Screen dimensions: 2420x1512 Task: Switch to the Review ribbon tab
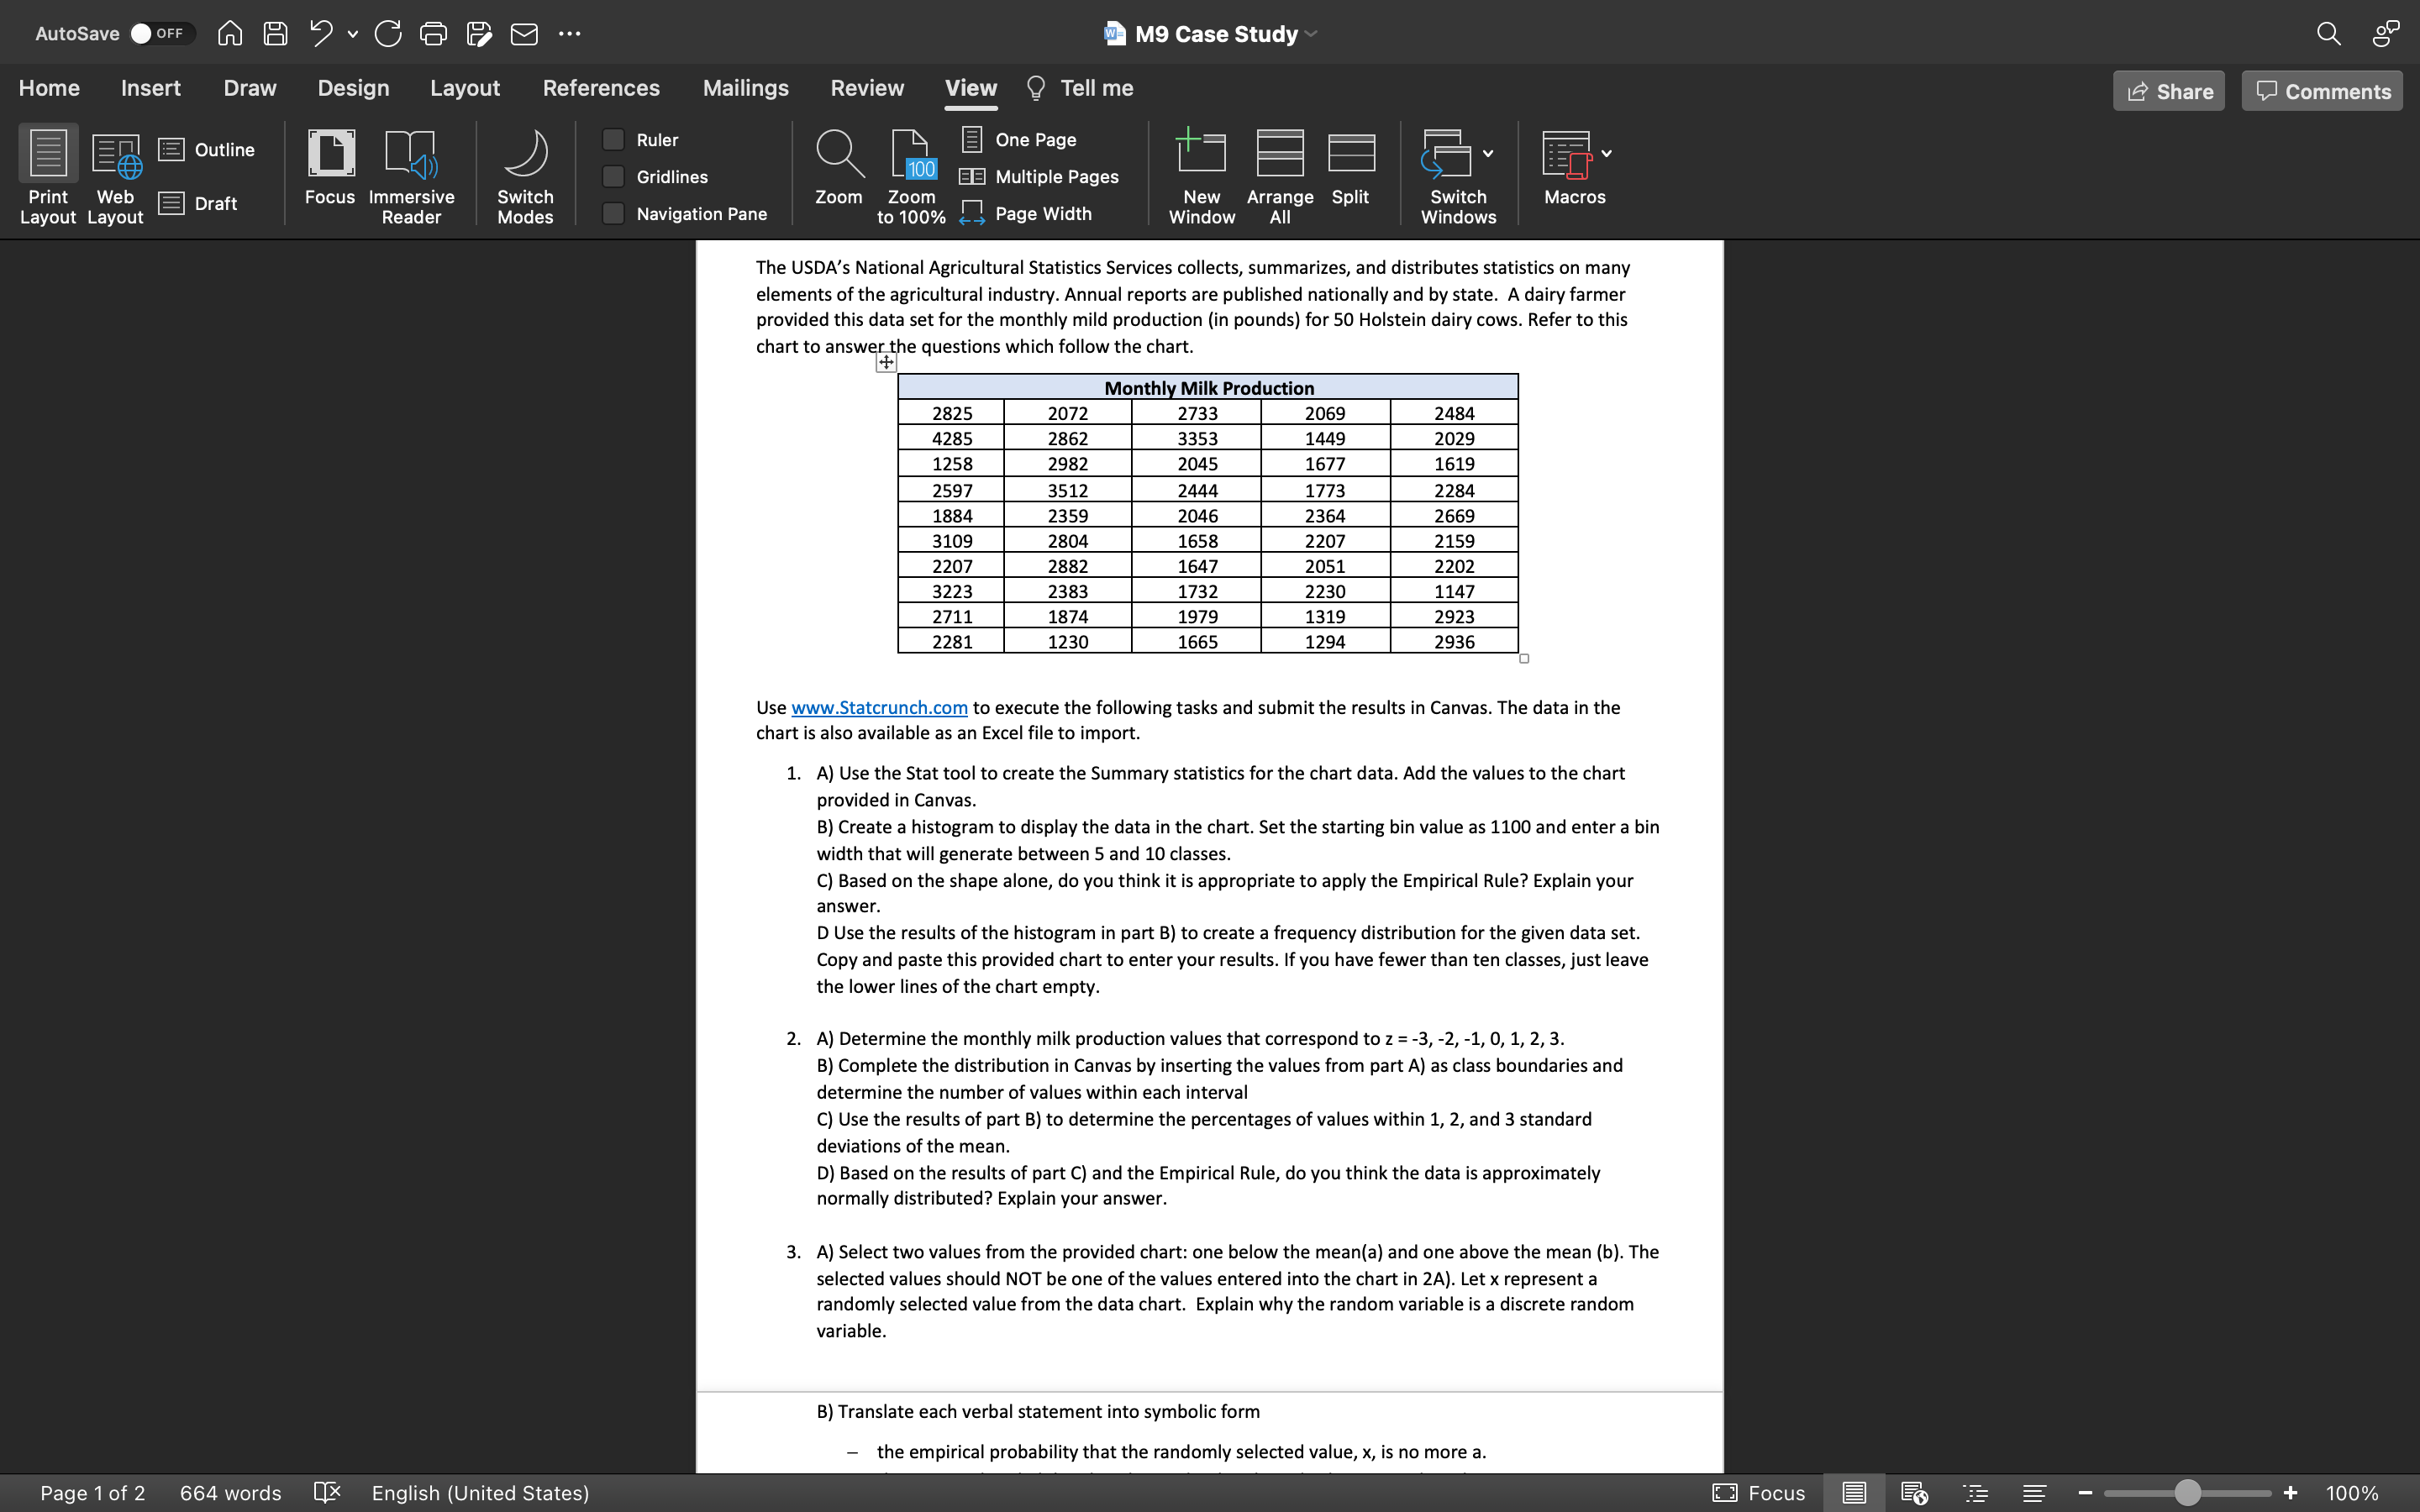(866, 88)
